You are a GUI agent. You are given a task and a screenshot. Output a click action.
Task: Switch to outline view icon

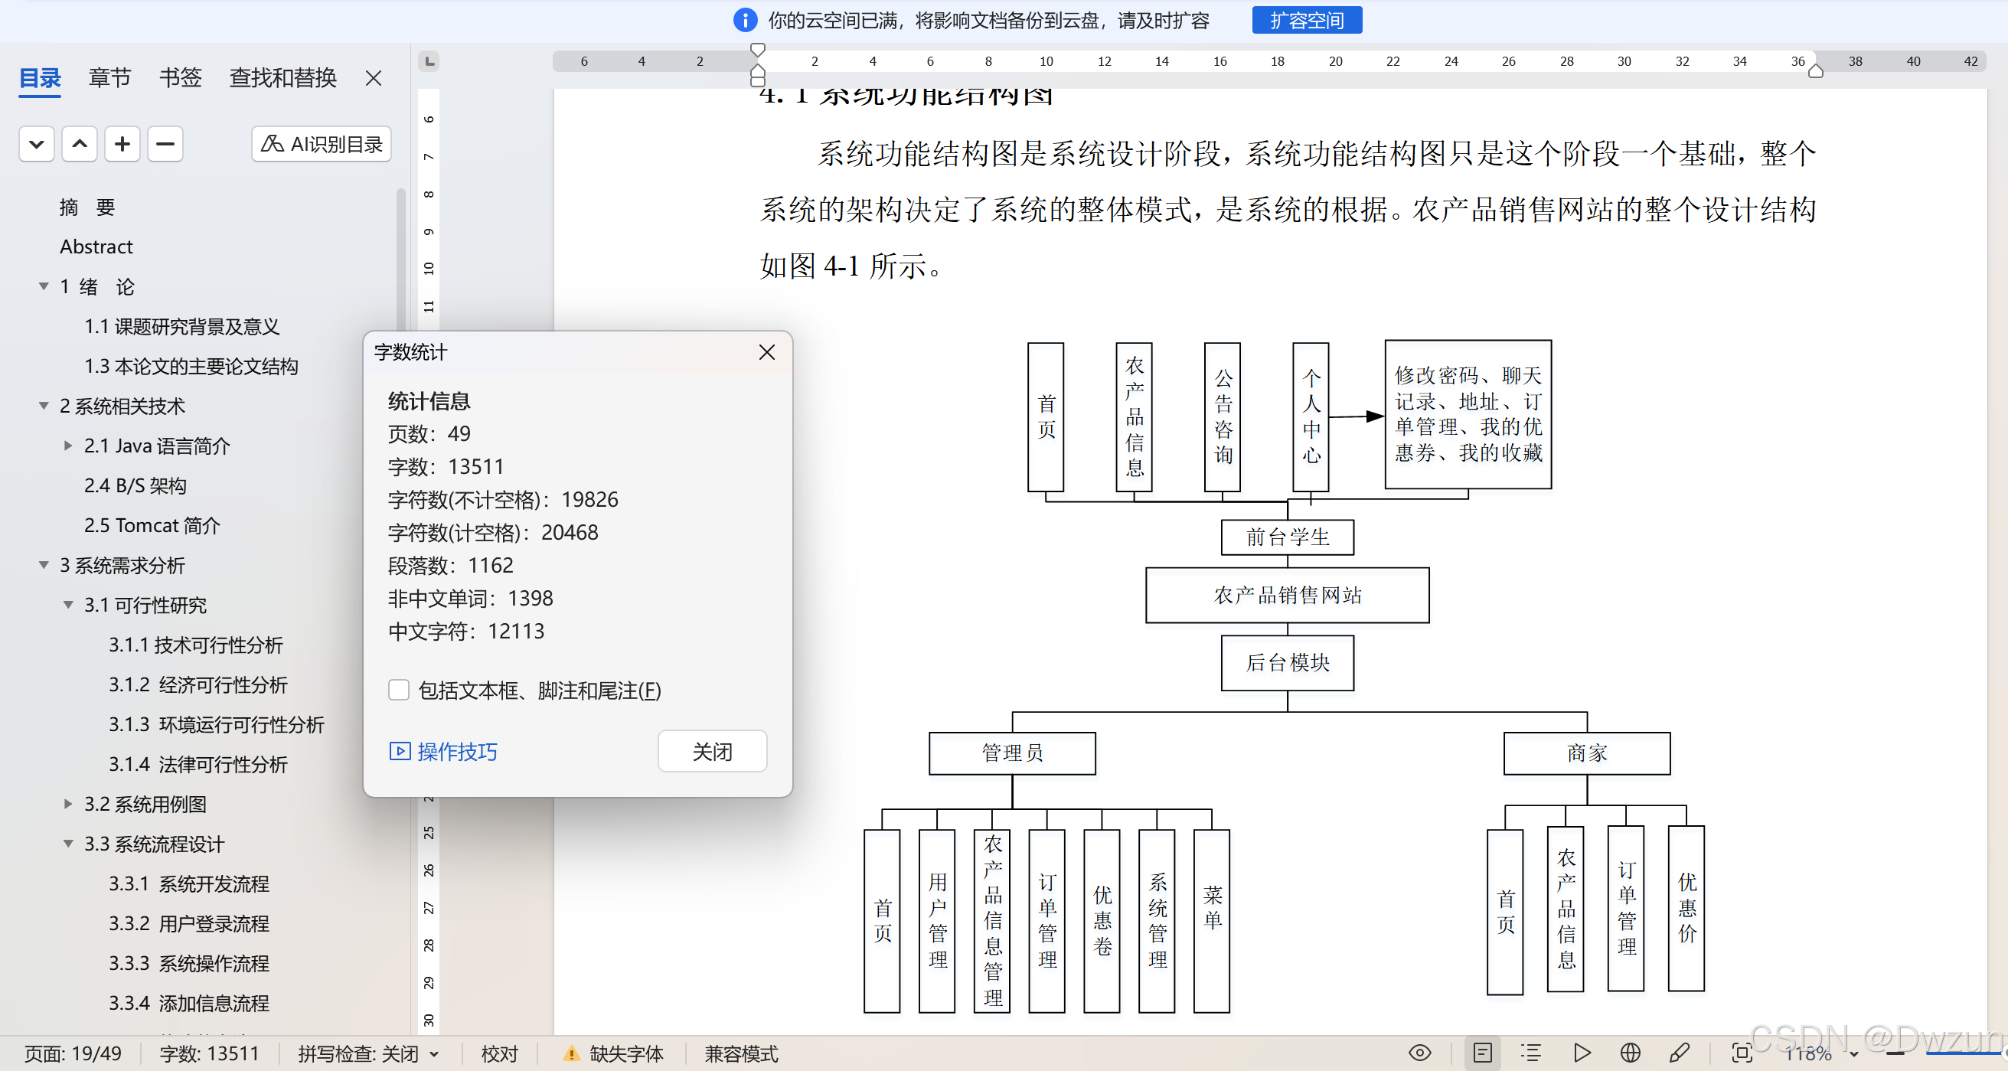tap(1530, 1053)
